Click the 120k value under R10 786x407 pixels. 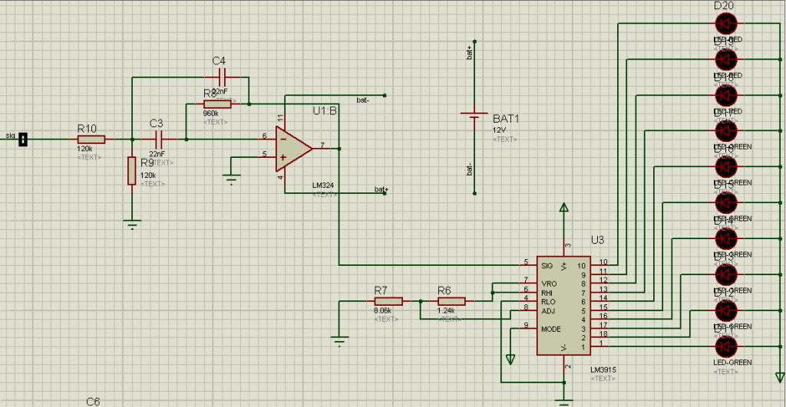tap(84, 149)
